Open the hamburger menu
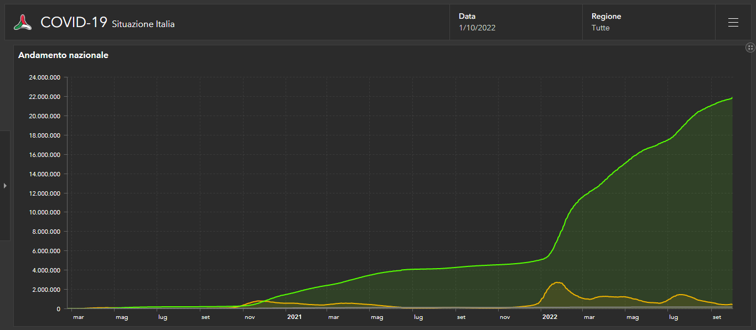This screenshot has width=756, height=330. point(733,23)
